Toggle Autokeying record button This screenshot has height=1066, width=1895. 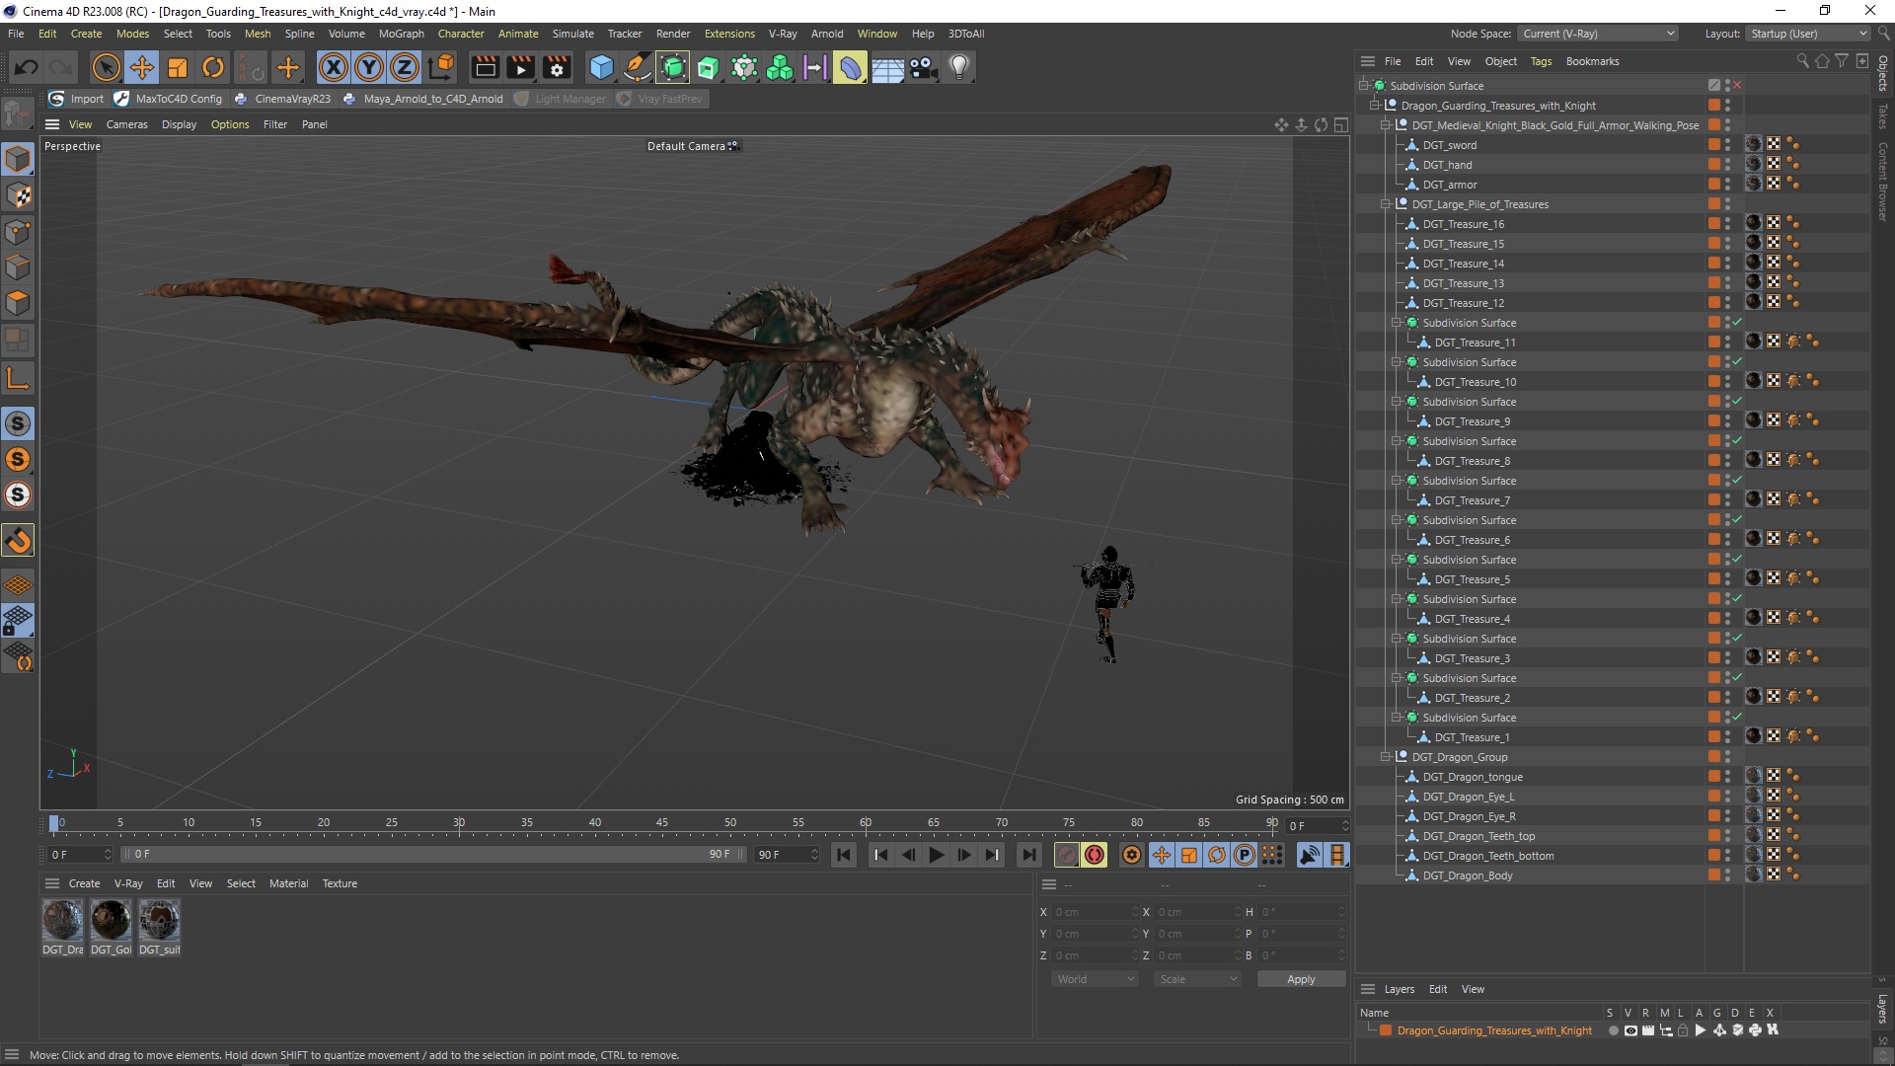click(1094, 855)
